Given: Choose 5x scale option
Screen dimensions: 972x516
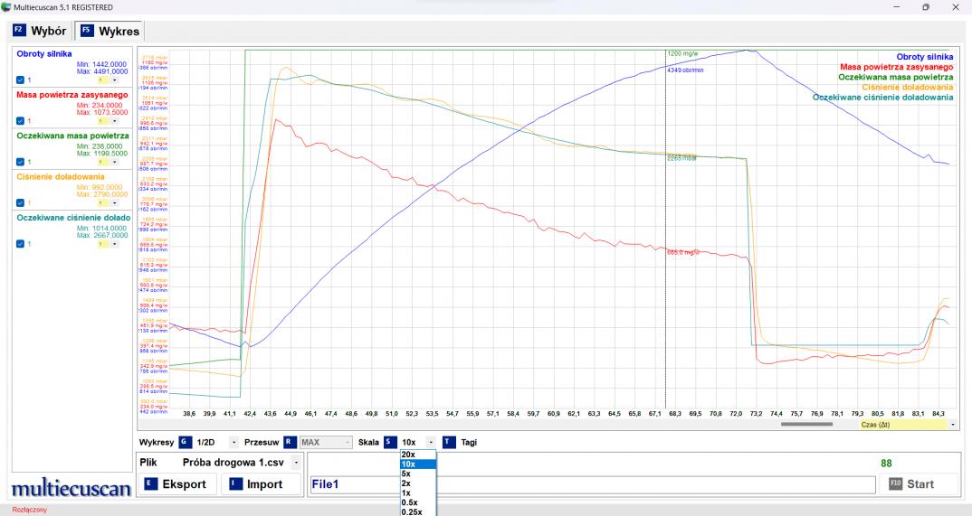Looking at the screenshot, I should click(x=418, y=474).
